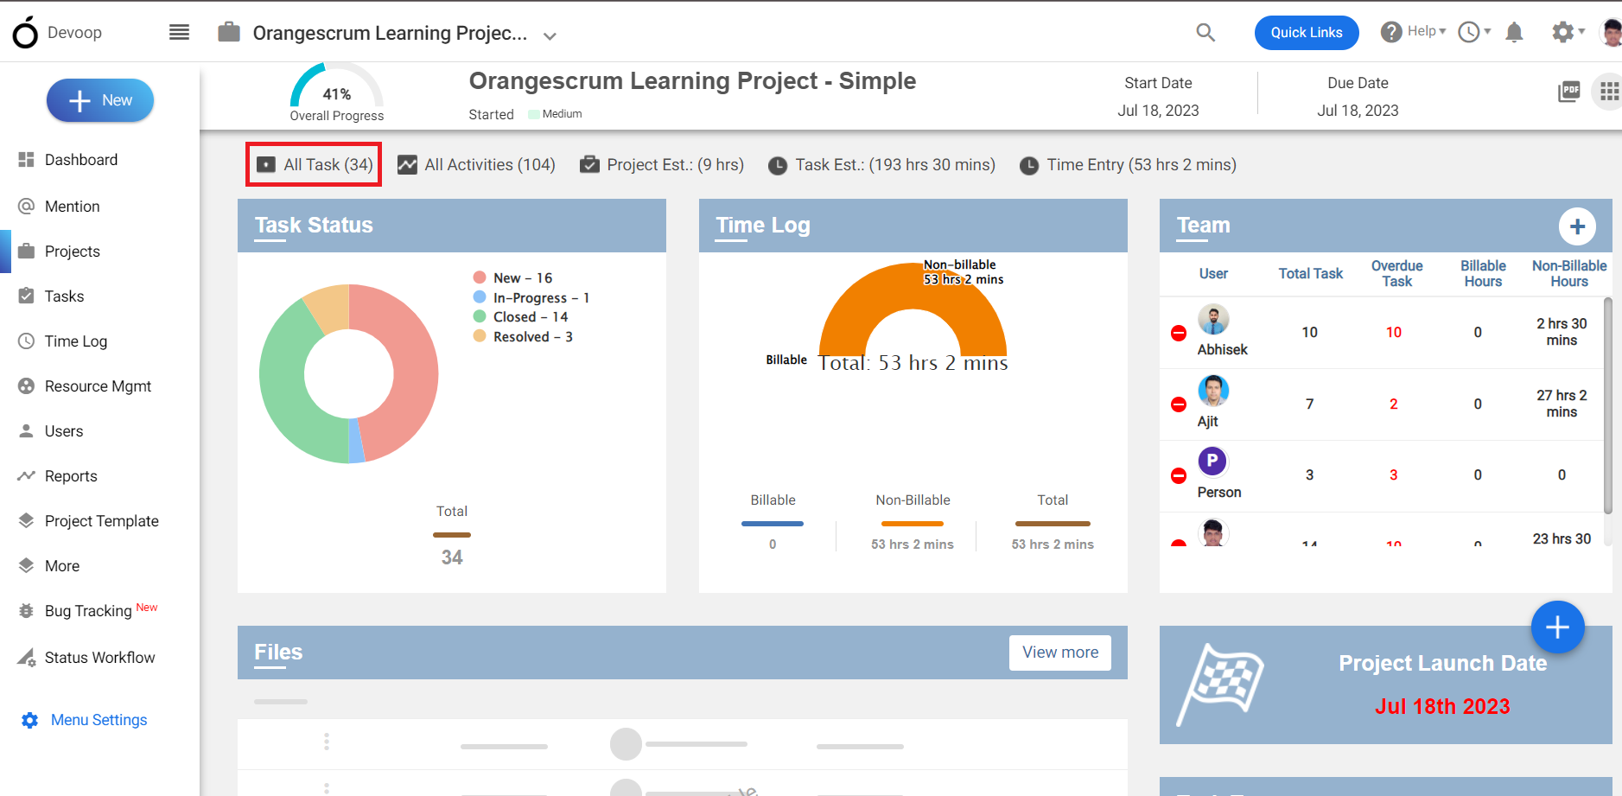Select the Project Est. (9 hrs) tab

tap(662, 165)
